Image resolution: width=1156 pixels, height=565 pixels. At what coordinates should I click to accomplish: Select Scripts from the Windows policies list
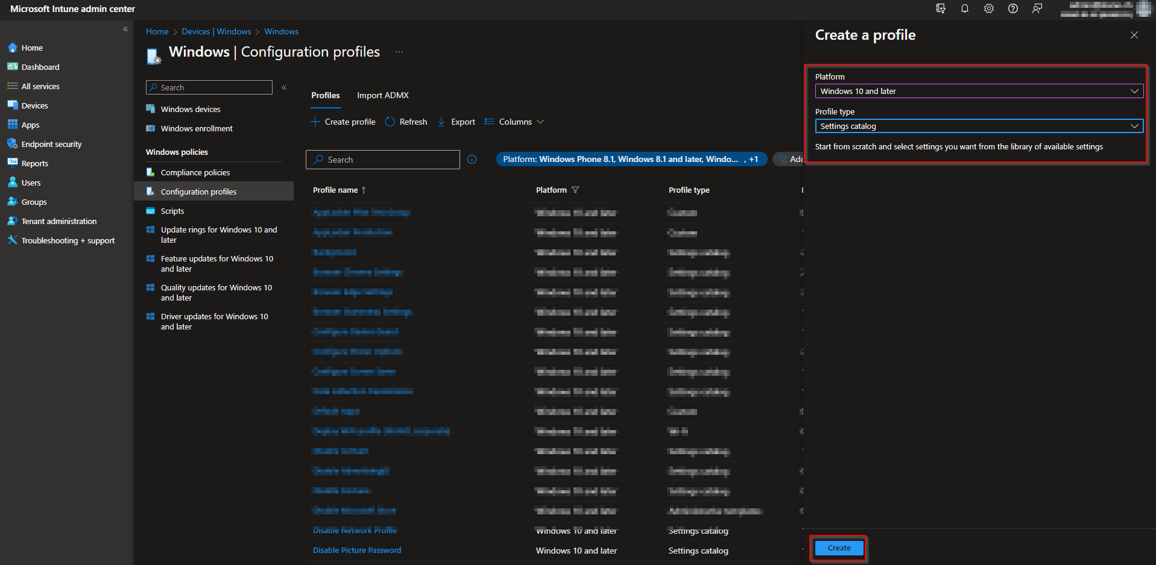pos(172,211)
